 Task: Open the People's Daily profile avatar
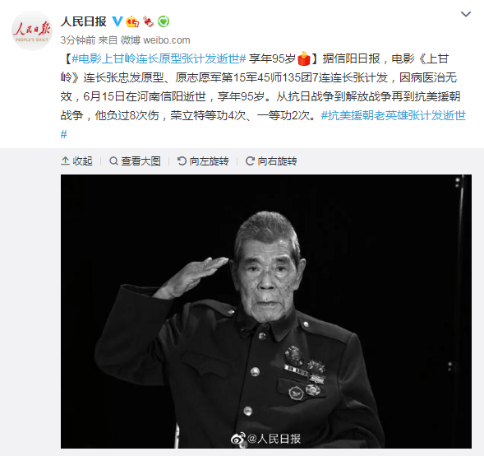(x=32, y=30)
